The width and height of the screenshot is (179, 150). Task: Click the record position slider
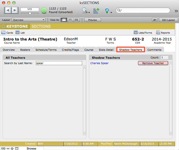[x=30, y=13]
